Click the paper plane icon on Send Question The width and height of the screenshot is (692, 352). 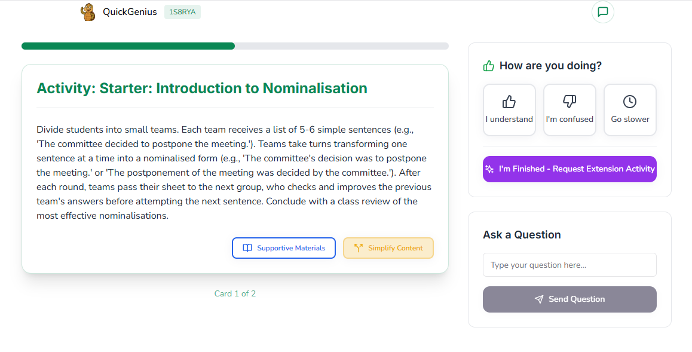click(539, 299)
